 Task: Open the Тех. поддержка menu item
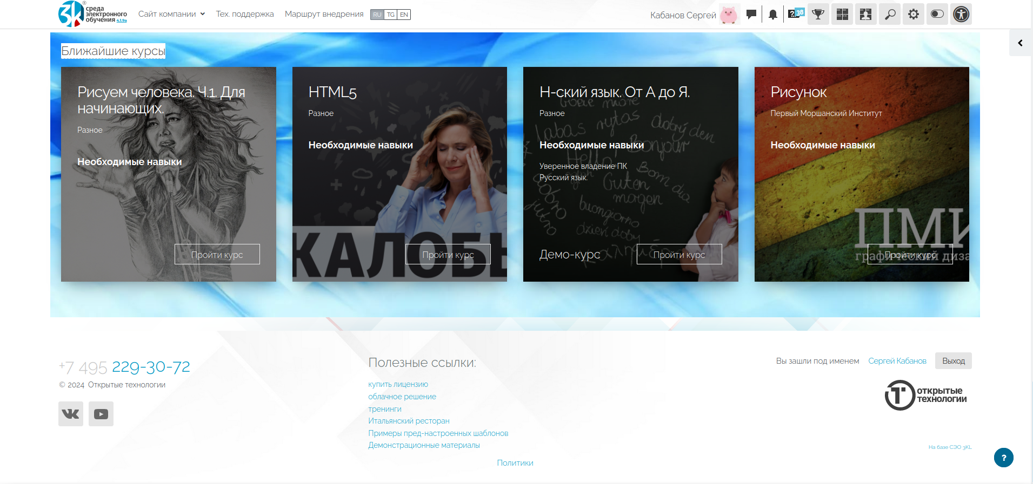245,14
